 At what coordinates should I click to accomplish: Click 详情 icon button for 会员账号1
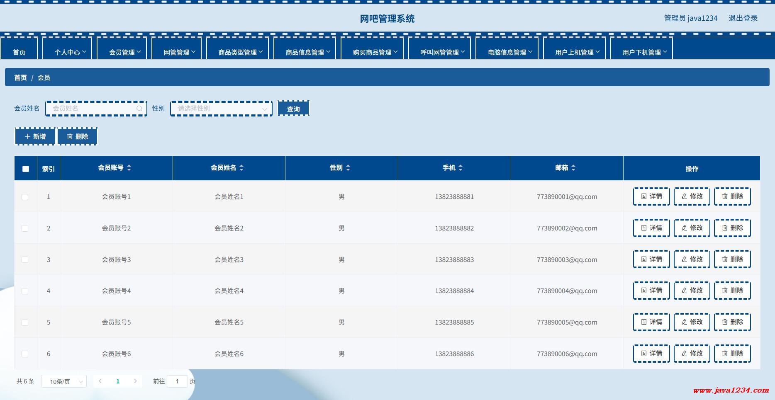(651, 196)
